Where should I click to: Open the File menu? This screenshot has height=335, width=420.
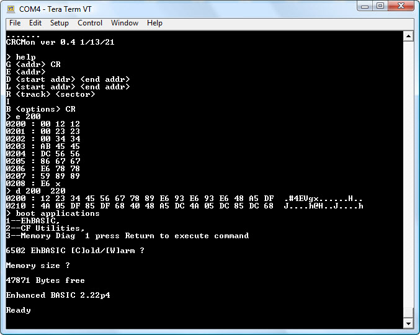15,23
